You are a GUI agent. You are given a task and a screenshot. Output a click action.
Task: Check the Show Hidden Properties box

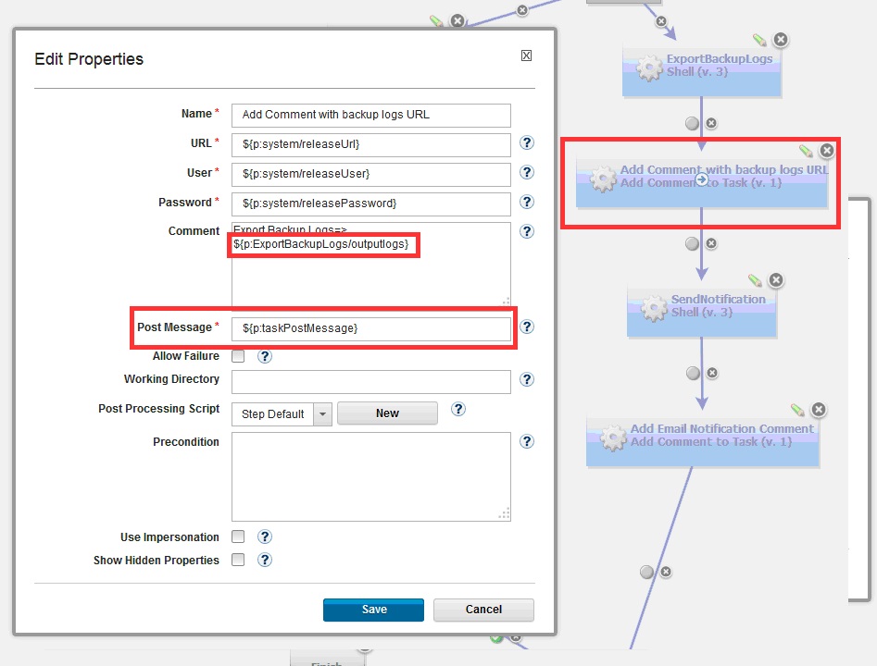[238, 560]
